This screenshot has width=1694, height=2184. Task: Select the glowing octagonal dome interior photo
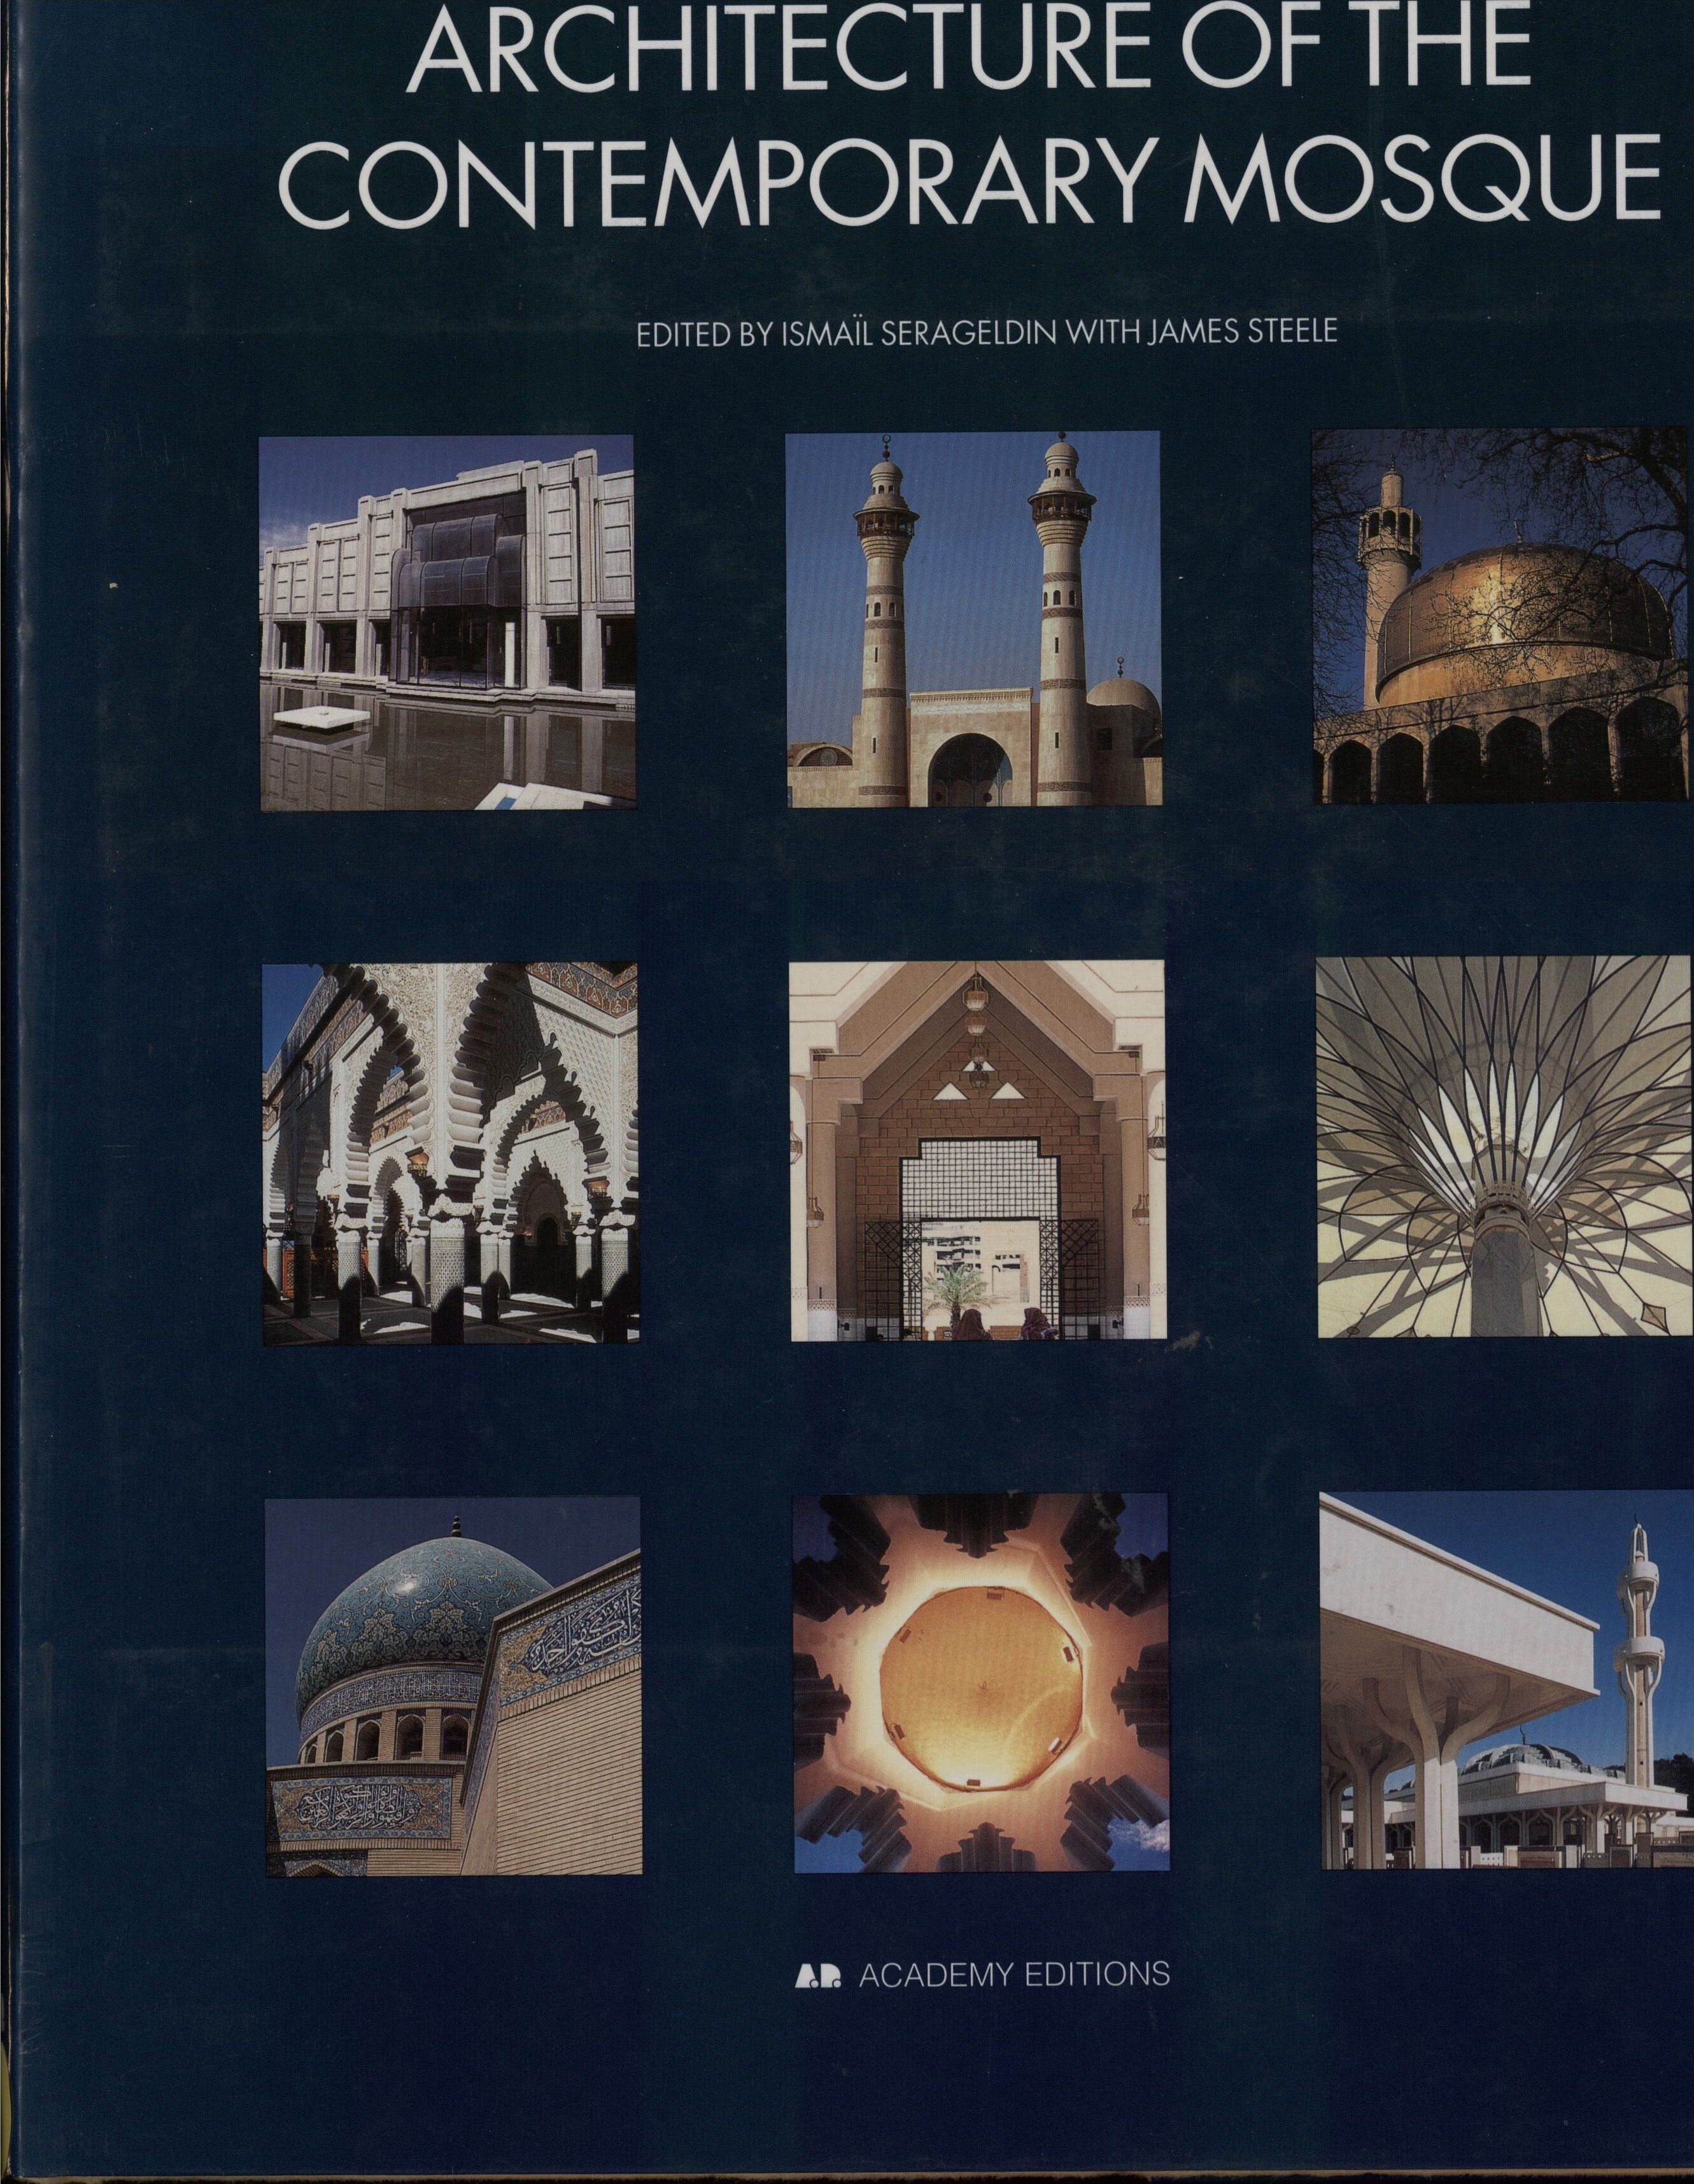tap(981, 1683)
